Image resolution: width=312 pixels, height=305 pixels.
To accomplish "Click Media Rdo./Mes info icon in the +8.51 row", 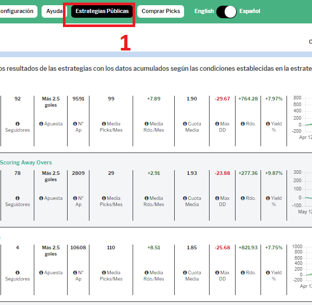I will click(x=147, y=273).
